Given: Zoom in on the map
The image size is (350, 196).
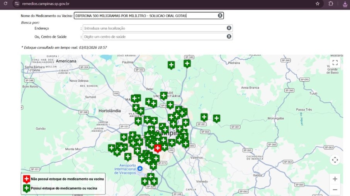Looking at the screenshot, I should [335, 179].
